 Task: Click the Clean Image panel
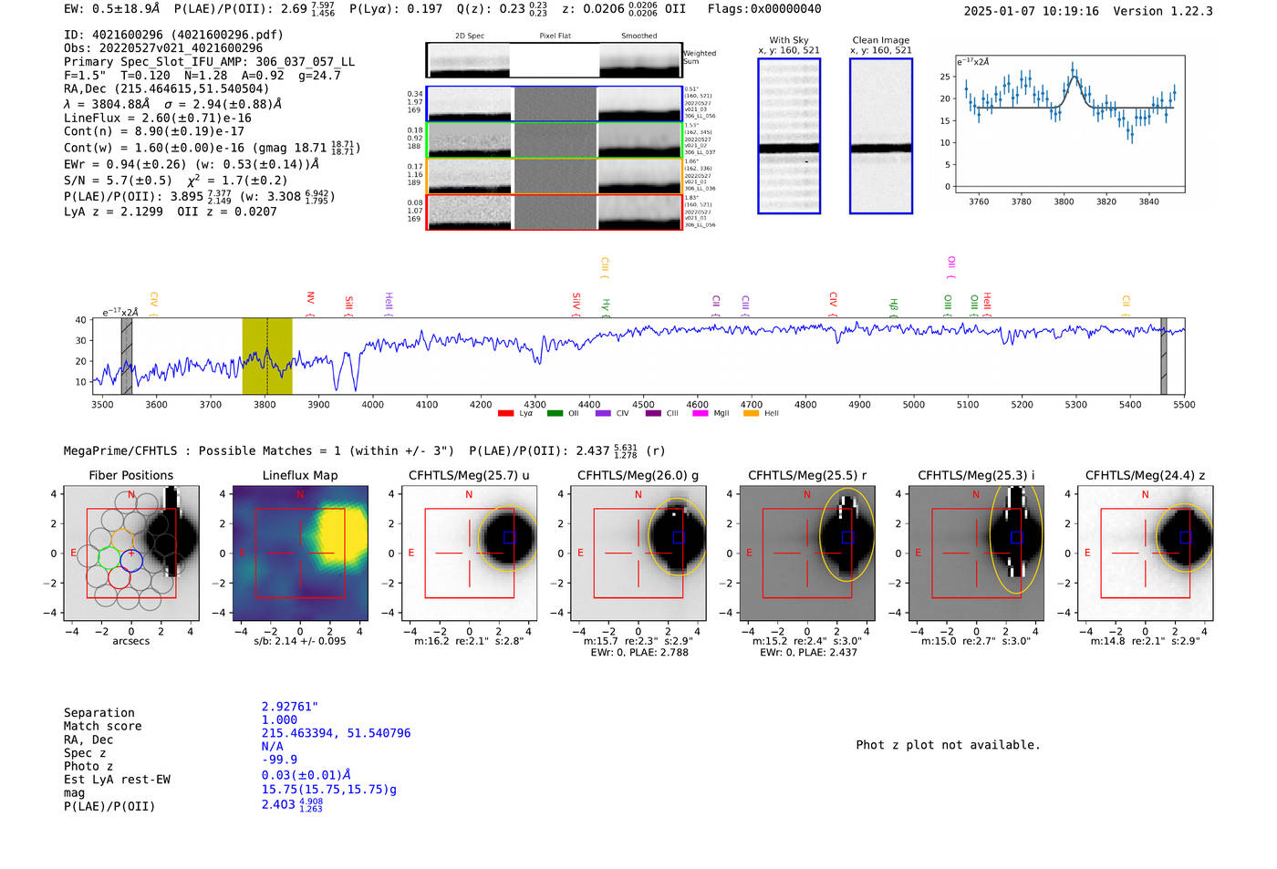click(881, 136)
